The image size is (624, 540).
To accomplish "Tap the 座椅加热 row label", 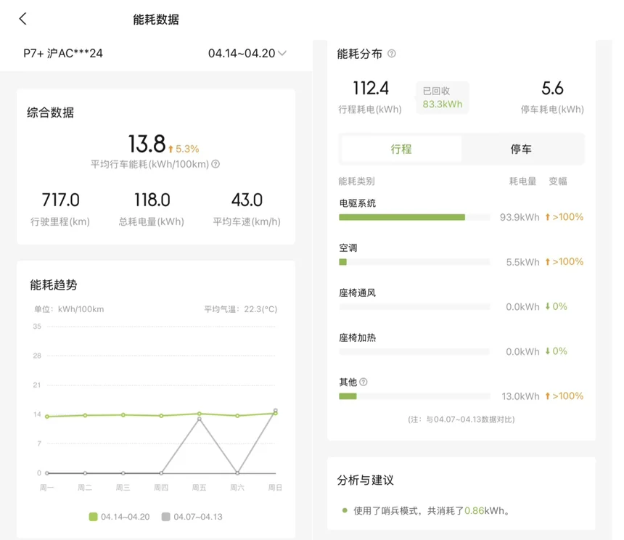I will (358, 337).
